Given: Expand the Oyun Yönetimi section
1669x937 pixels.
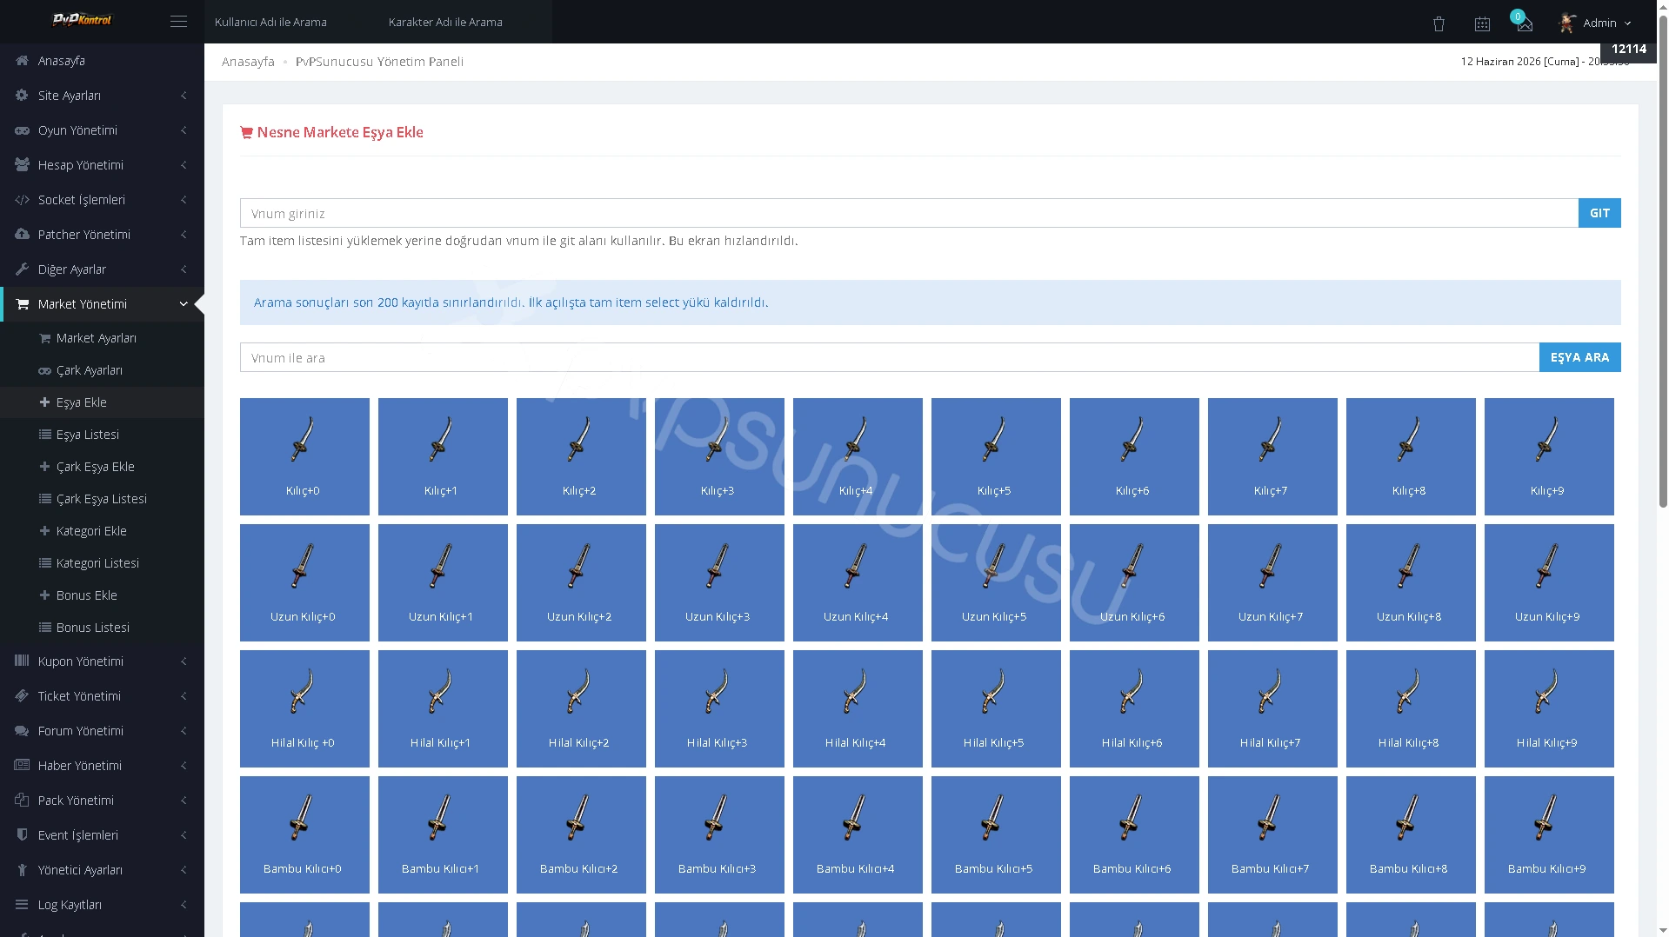Looking at the screenshot, I should point(102,130).
